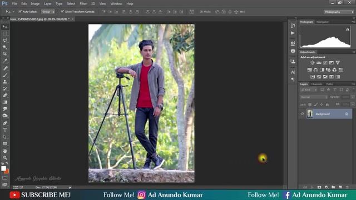Viewport: 356px width, 200px height.
Task: Open the History panel icon
Action: (x=293, y=26)
